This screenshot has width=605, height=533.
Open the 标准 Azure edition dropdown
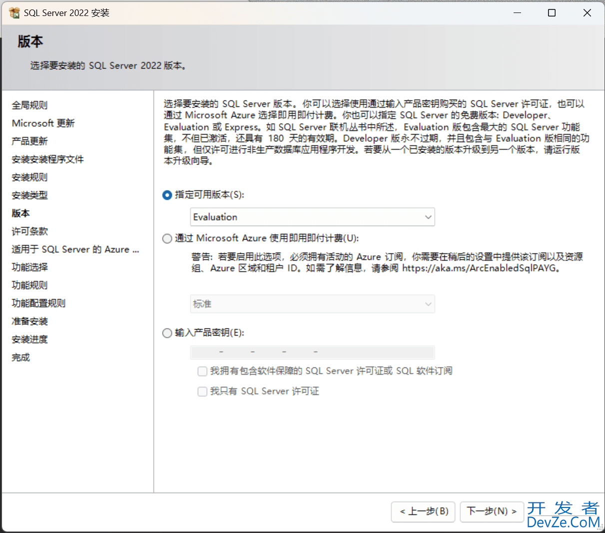coord(313,304)
